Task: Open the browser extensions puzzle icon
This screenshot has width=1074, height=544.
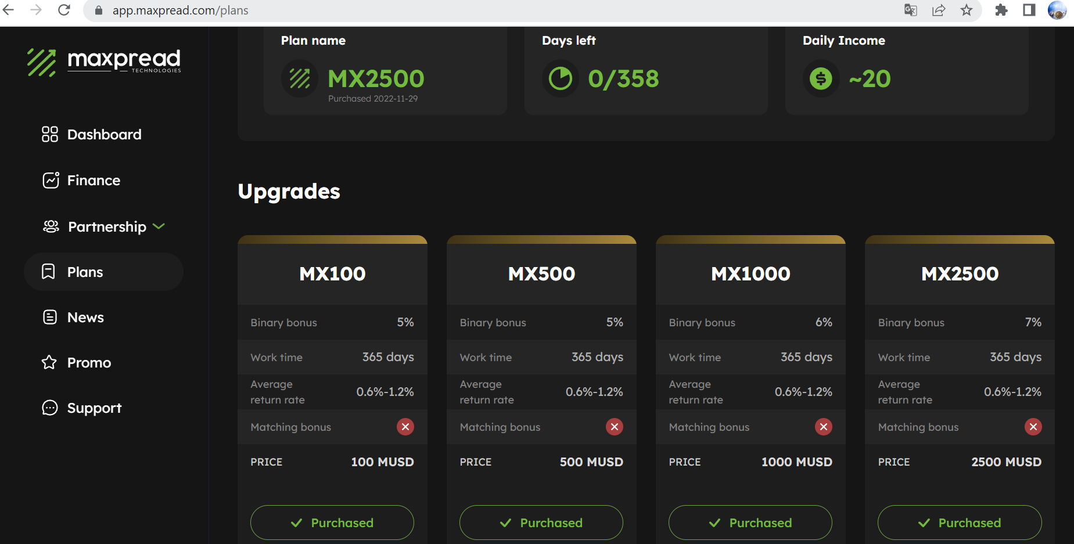Action: (x=1001, y=10)
